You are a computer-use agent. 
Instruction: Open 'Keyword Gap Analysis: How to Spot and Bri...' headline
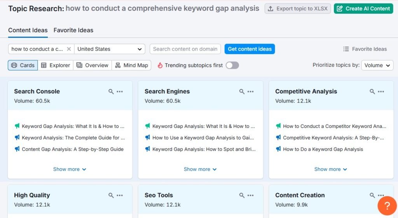[x=204, y=149]
